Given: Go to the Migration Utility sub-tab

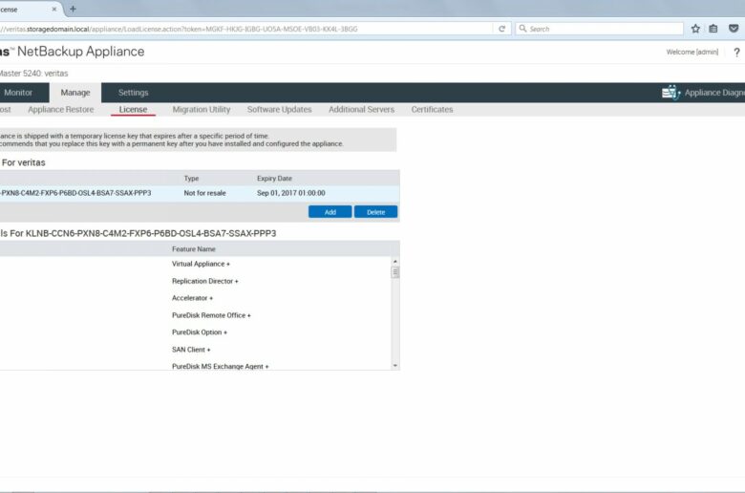Looking at the screenshot, I should (202, 109).
